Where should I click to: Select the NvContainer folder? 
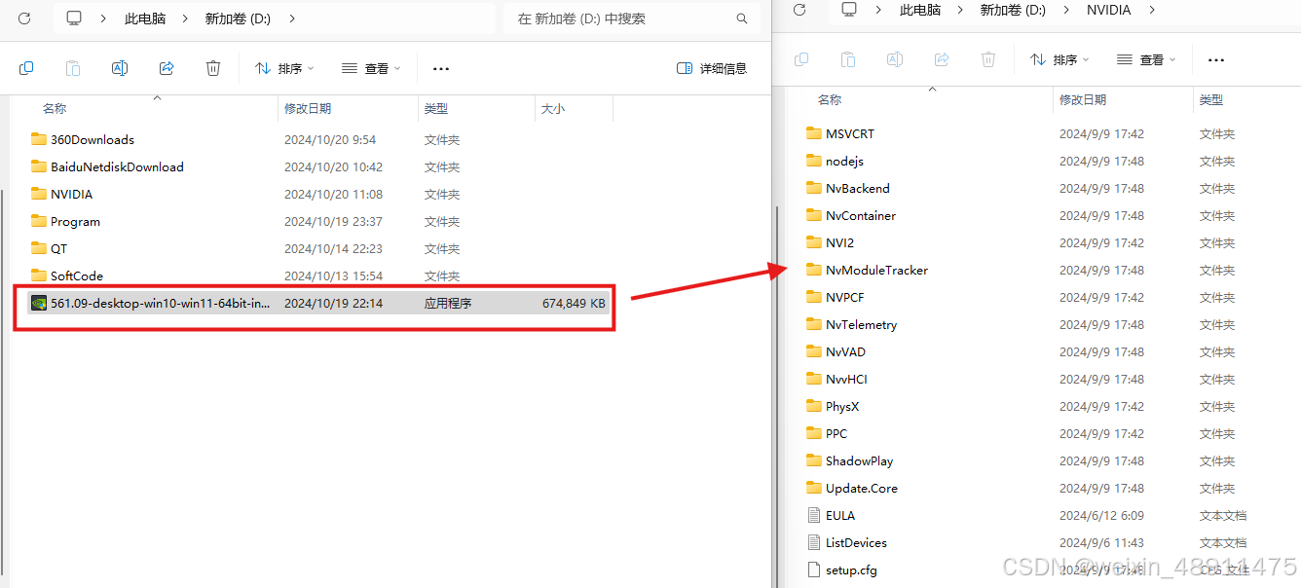[x=861, y=215]
